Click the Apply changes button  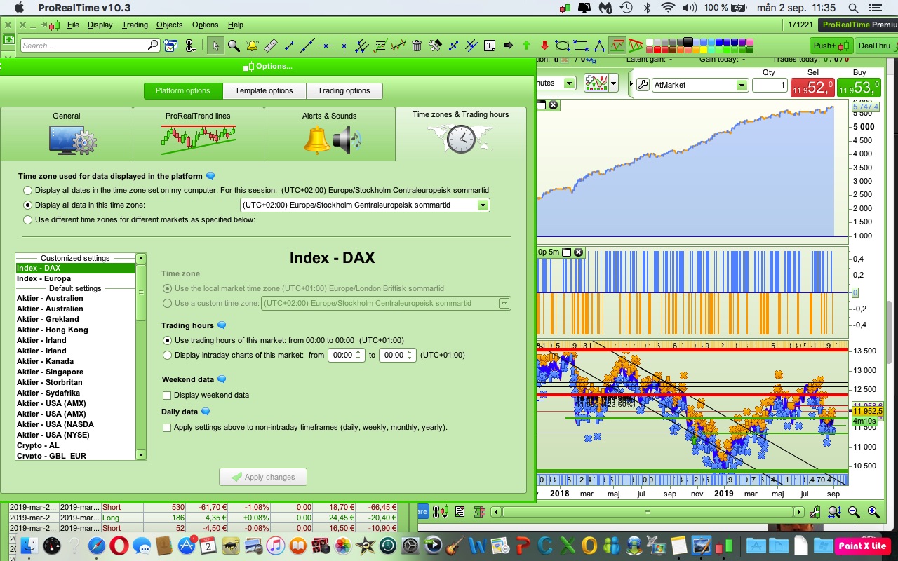coord(263,477)
